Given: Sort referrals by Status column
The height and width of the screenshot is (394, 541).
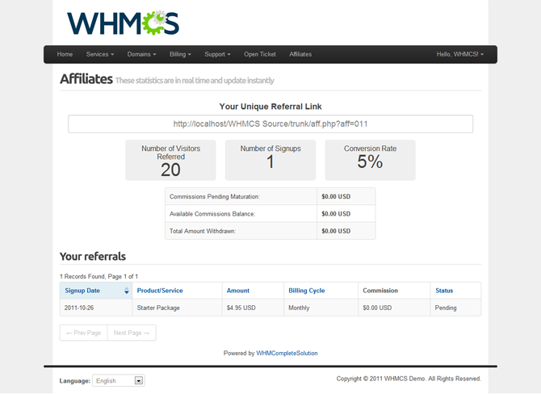Looking at the screenshot, I should 444,291.
